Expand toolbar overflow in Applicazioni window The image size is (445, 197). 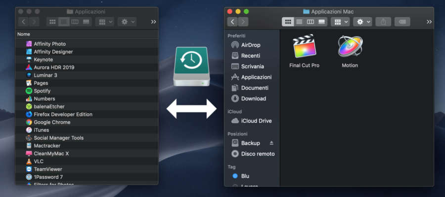[154, 22]
